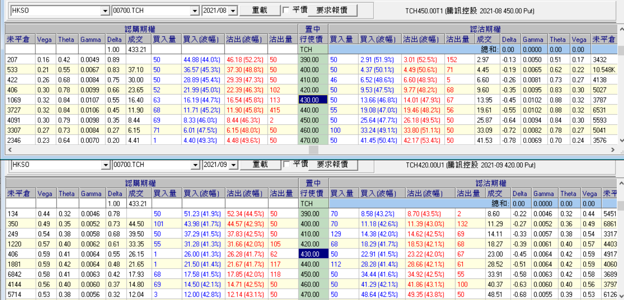
Task: Click the 置中 header in the 2021/08 panel
Action: 312,29
